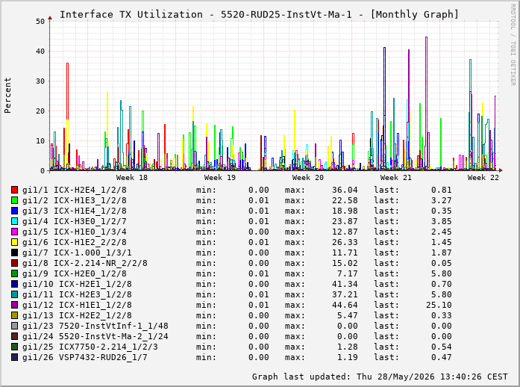Viewport: 520px width, 387px height.
Task: Click the purple swatch for gi1/12
Action: coord(14,305)
